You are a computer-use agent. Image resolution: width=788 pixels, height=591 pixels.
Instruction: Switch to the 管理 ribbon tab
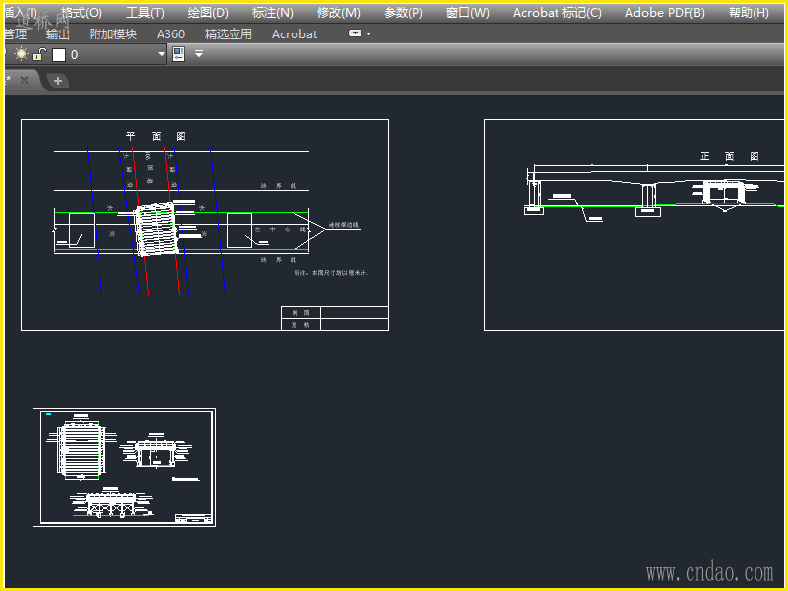[x=16, y=34]
